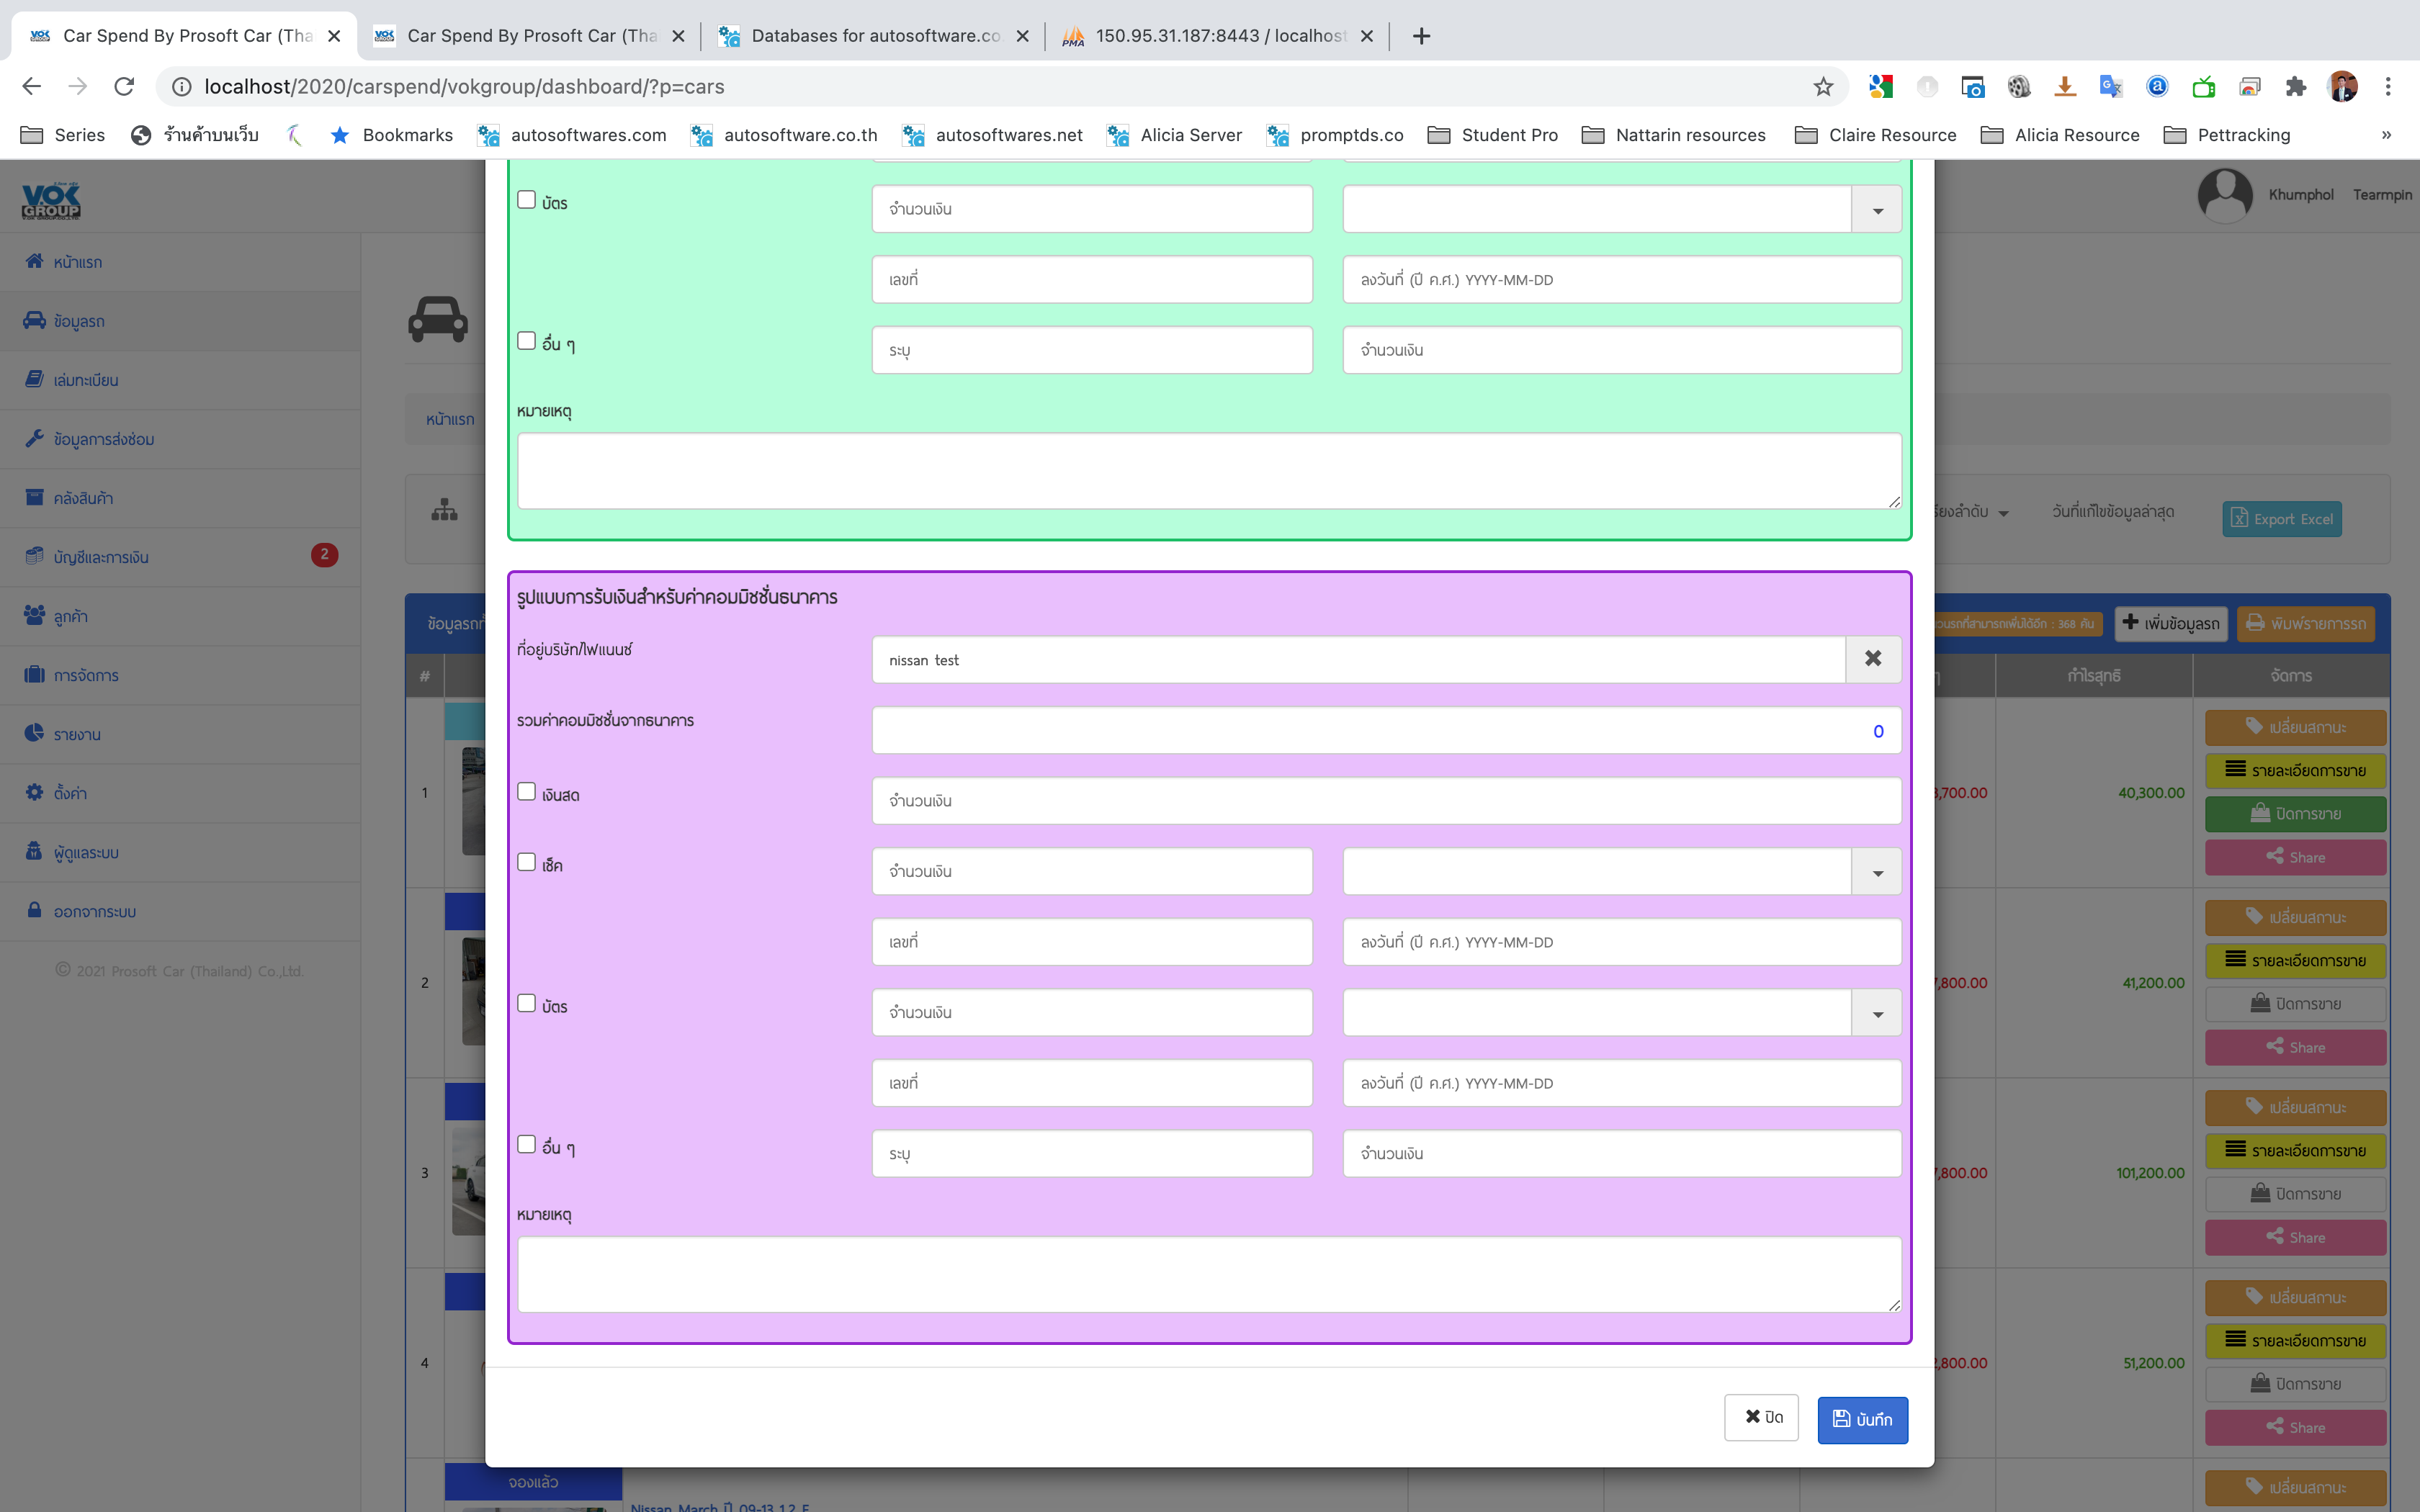Image resolution: width=2420 pixels, height=1512 pixels.
Task: Open the บัตร dropdown in purple section
Action: point(1876,1013)
